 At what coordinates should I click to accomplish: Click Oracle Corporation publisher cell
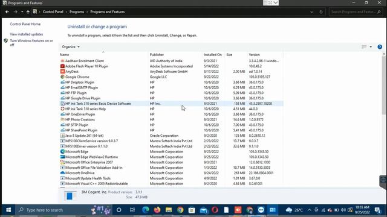(x=164, y=136)
